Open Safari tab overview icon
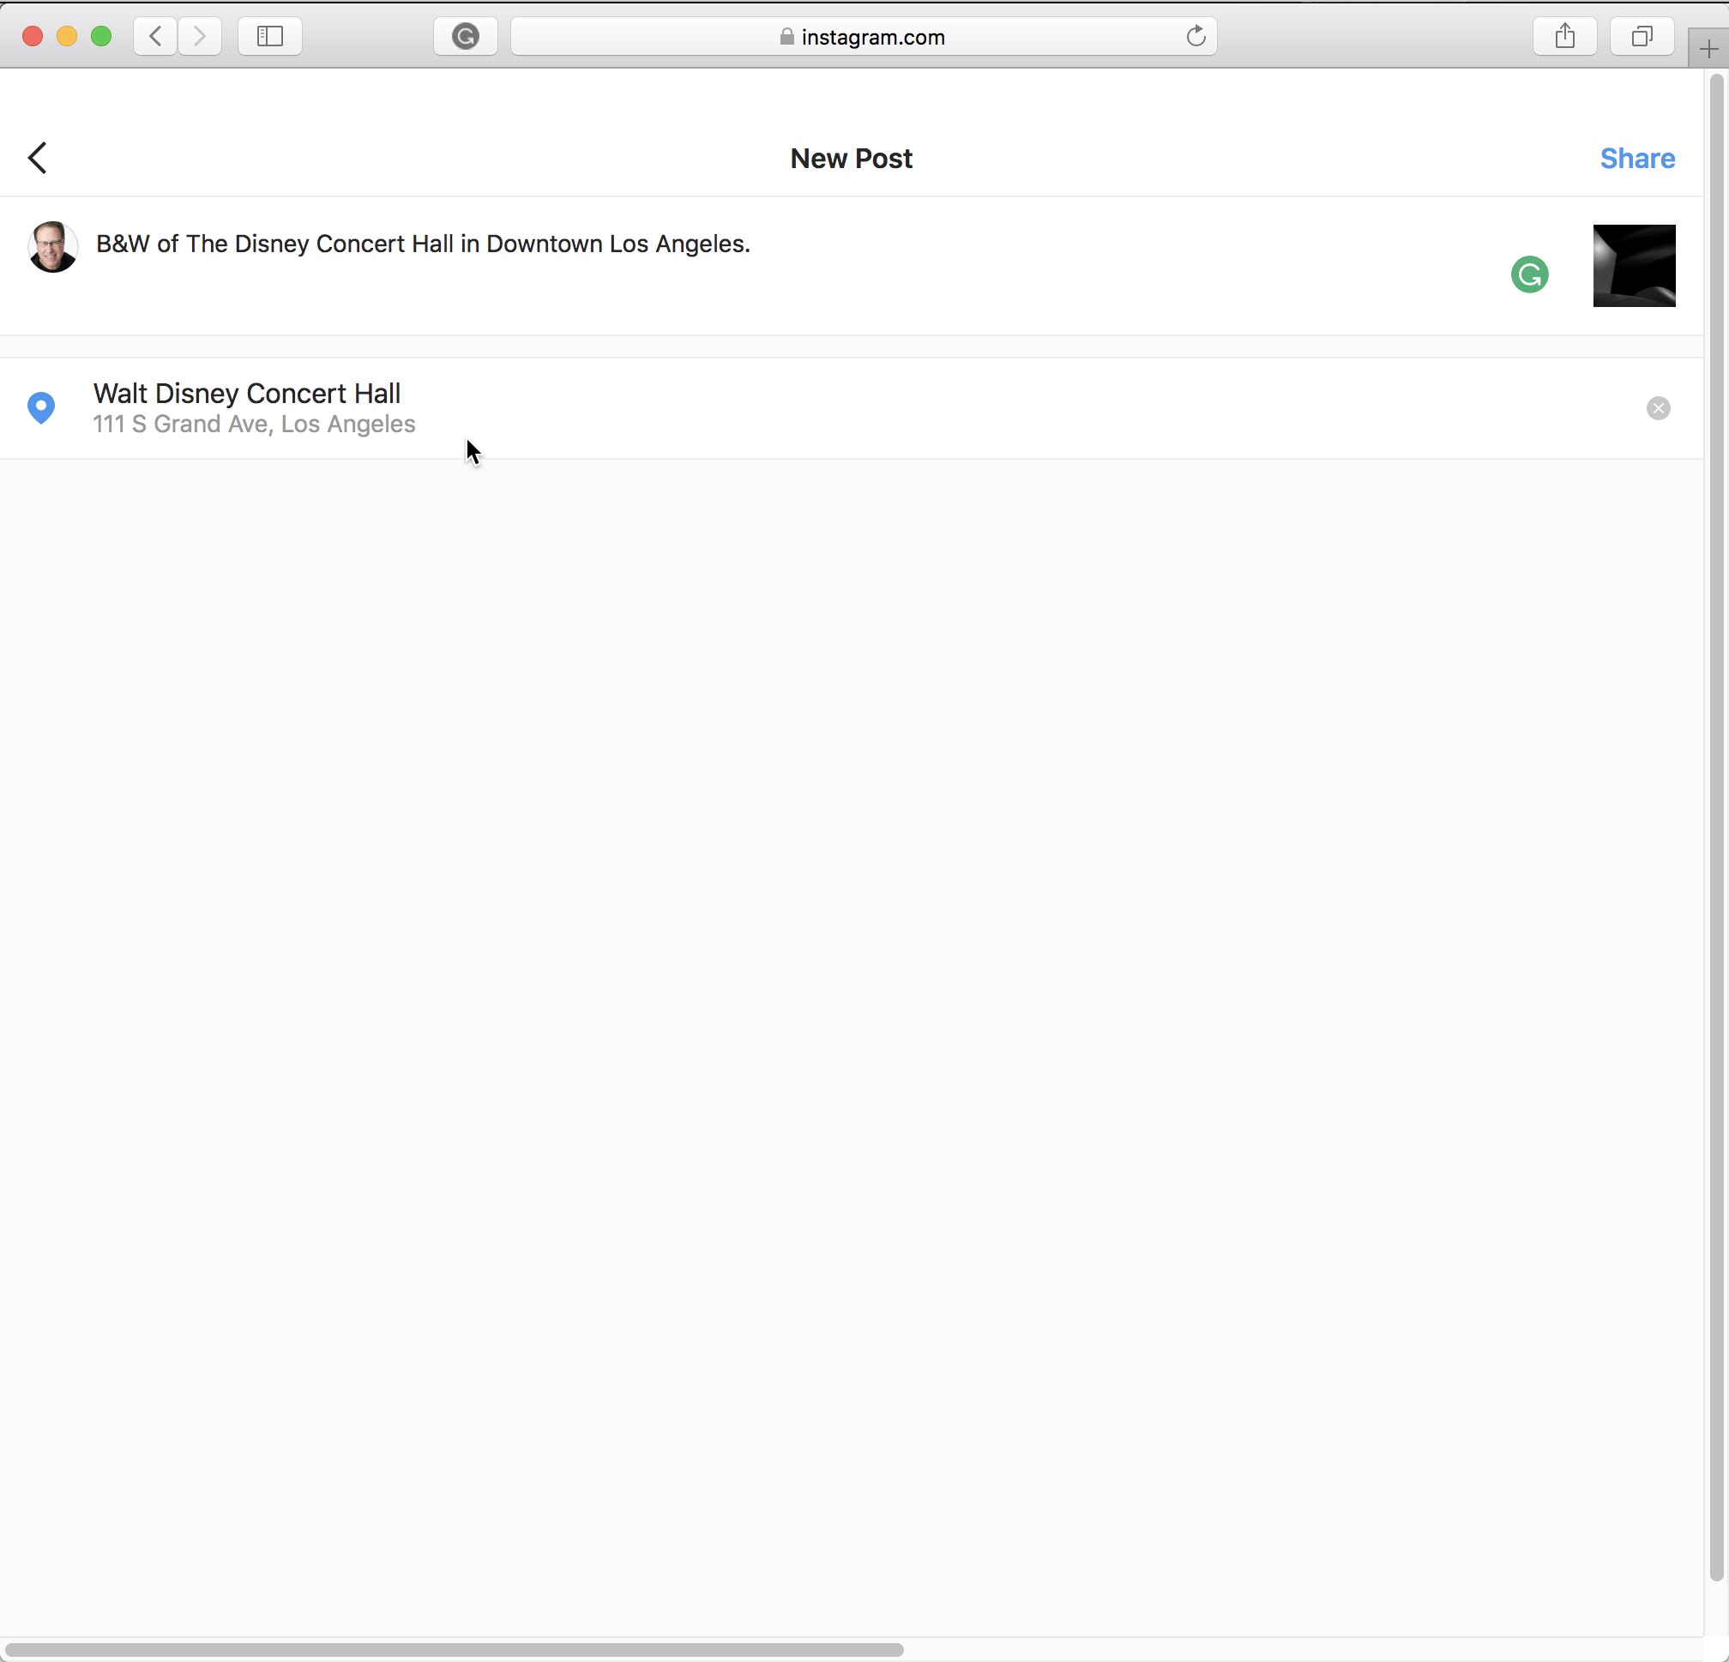The image size is (1729, 1662). point(1642,36)
